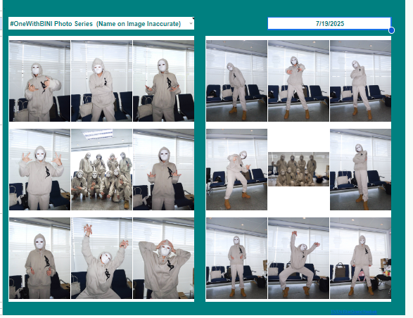Select close-up group photo of crouching masked people
413x318 pixels.
[x=102, y=170]
